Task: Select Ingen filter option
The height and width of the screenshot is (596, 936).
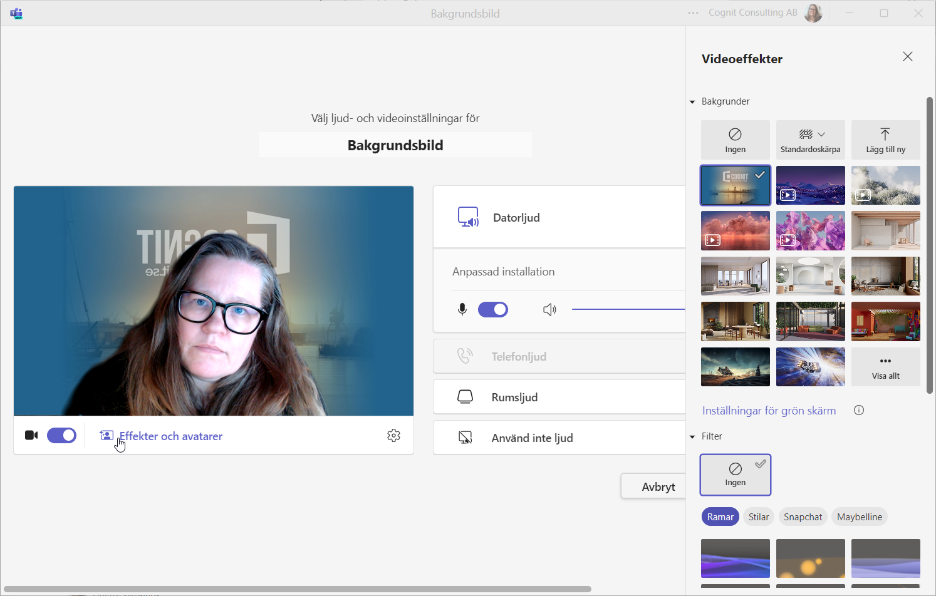Action: (736, 475)
